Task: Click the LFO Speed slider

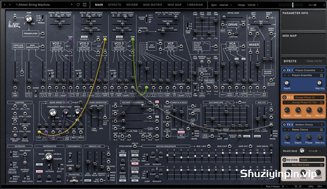Action: point(88,162)
